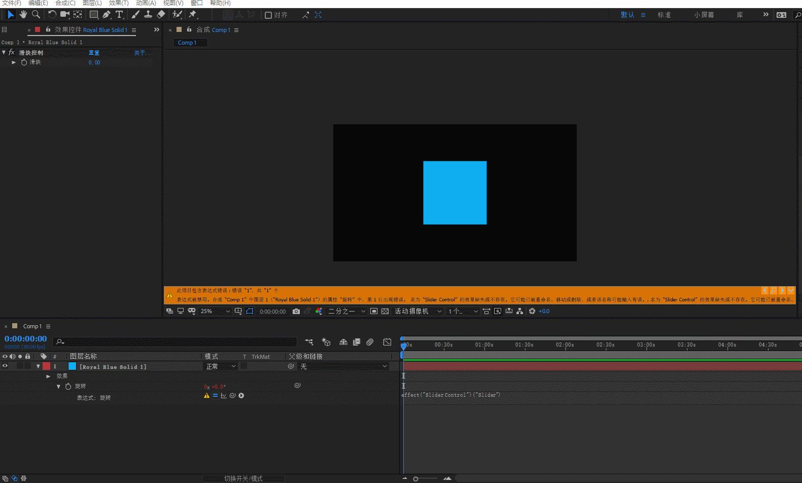
Task: Select the Rotation tool
Action: coord(52,15)
